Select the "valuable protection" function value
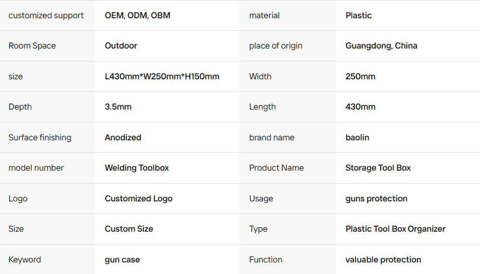This screenshot has height=274, width=480. pyautogui.click(x=383, y=260)
